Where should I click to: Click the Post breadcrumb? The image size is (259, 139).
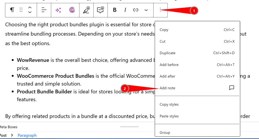pyautogui.click(x=3, y=135)
